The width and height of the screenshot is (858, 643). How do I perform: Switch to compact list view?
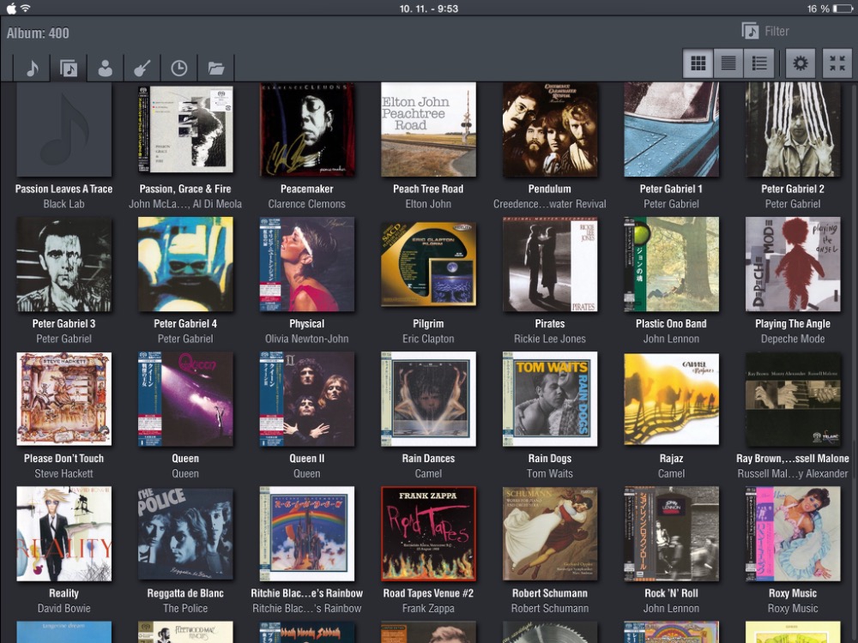pos(728,63)
